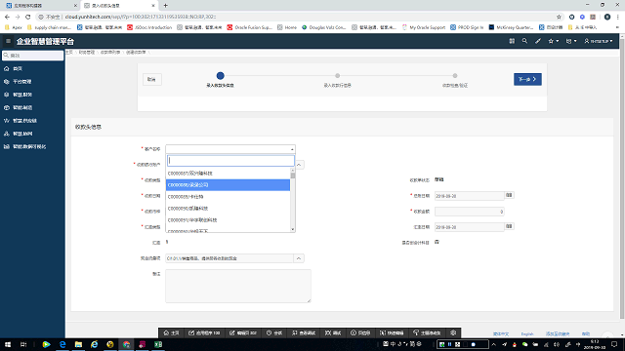Open the third sidebar navigation item
This screenshot has width=625, height=351.
point(32,95)
